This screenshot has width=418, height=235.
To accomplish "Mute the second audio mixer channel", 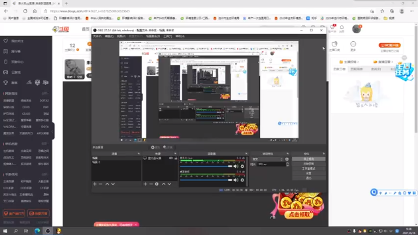I will coord(236,180).
